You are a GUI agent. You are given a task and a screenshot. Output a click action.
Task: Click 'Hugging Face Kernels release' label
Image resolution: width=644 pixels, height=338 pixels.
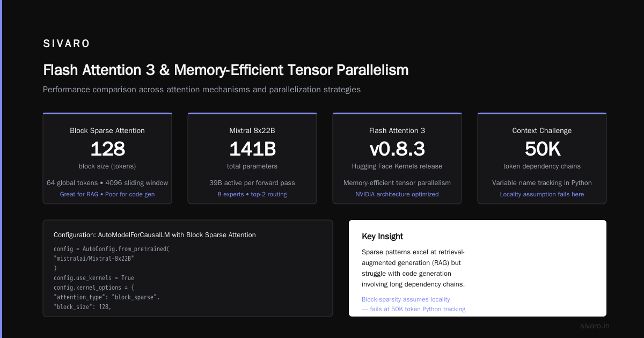[397, 166]
